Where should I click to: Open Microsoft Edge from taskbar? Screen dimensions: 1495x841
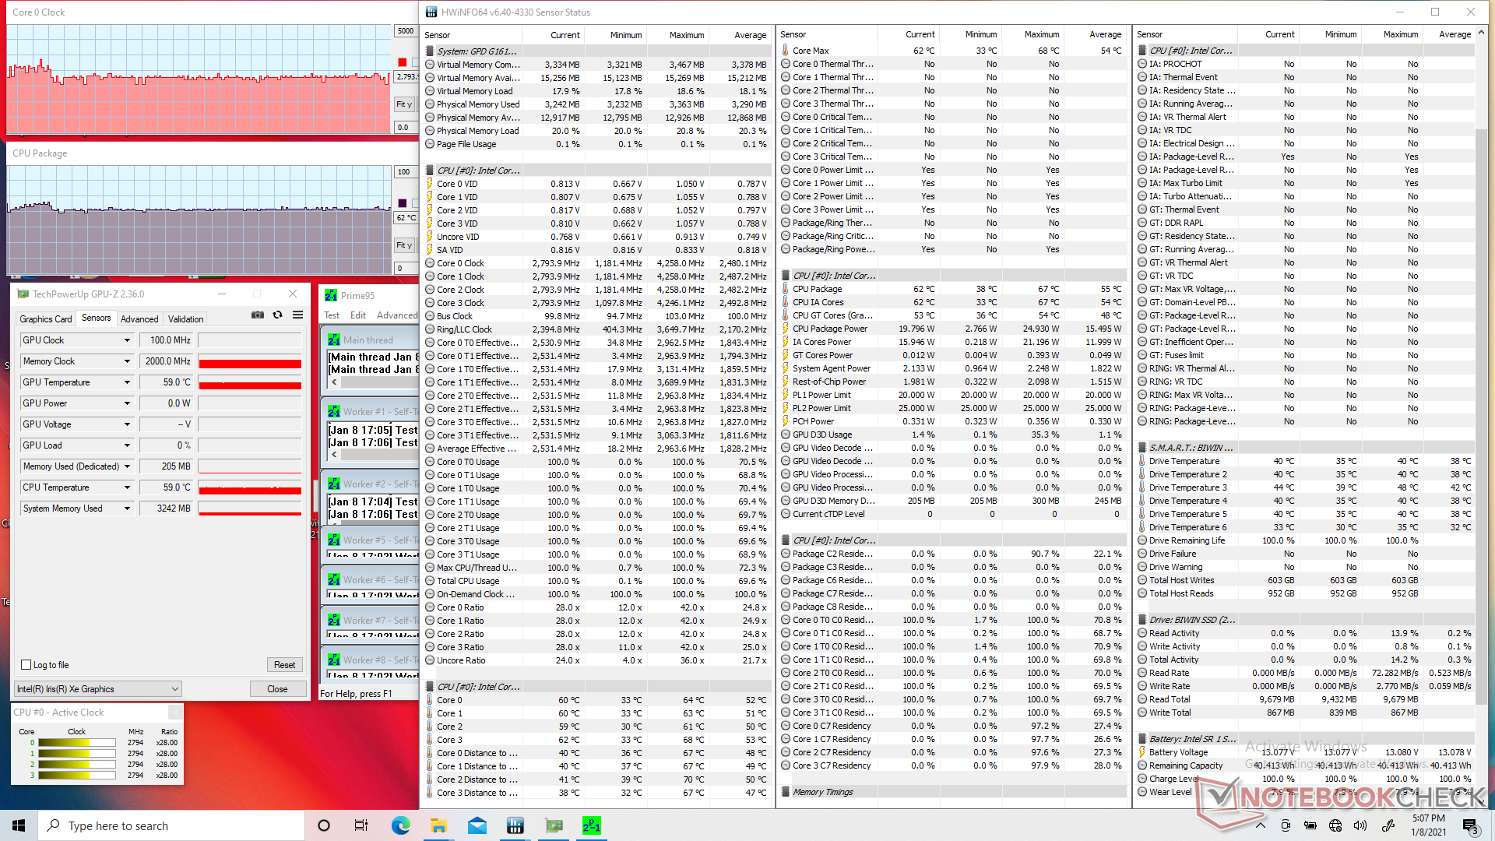click(401, 825)
